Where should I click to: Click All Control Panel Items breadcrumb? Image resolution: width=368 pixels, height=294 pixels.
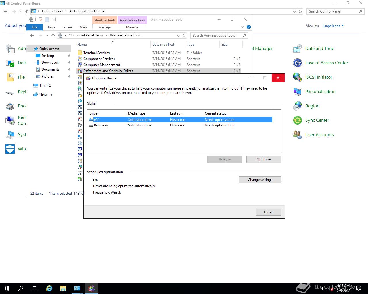87,11
